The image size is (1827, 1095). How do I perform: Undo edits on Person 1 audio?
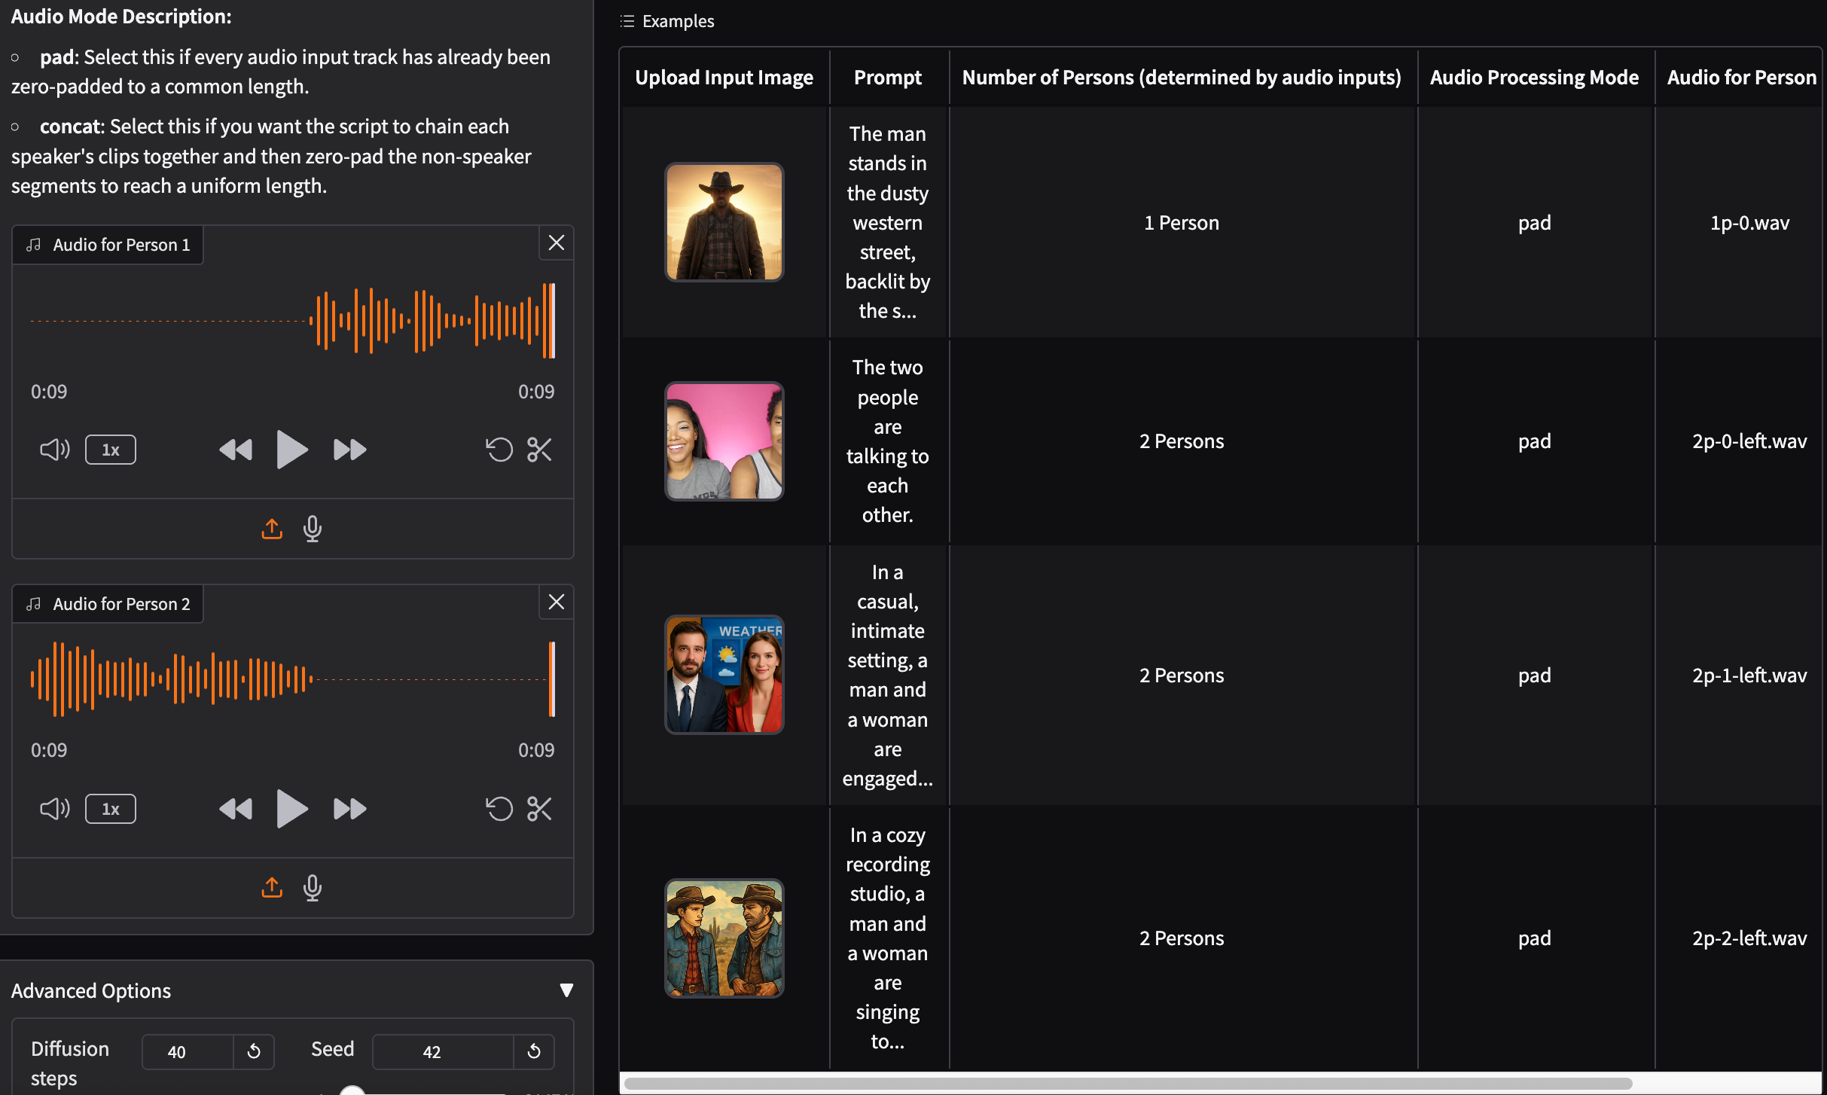(499, 450)
